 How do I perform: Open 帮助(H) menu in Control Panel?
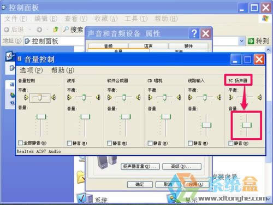[166, 19]
